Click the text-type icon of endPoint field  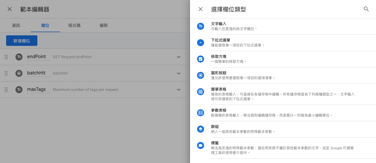tap(19, 57)
